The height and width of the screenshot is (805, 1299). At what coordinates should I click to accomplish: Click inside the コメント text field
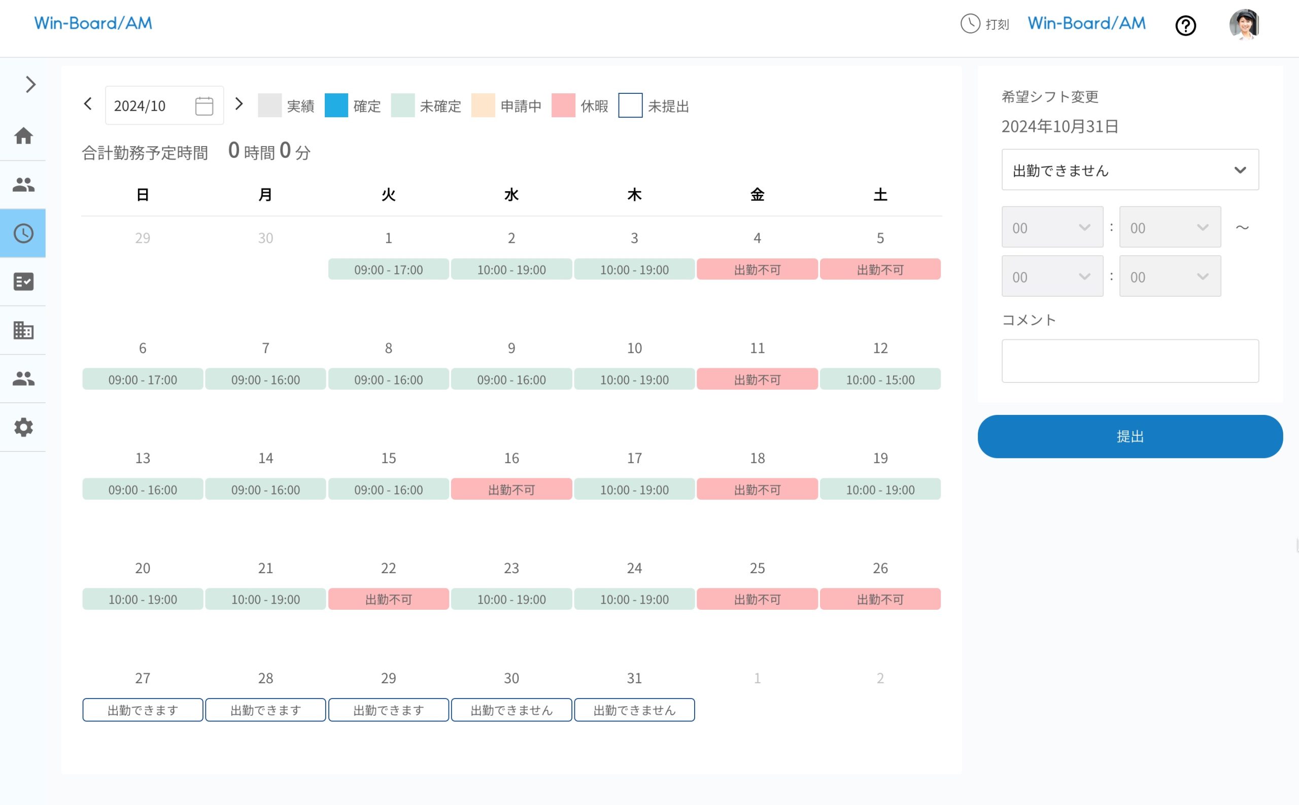[x=1130, y=361]
